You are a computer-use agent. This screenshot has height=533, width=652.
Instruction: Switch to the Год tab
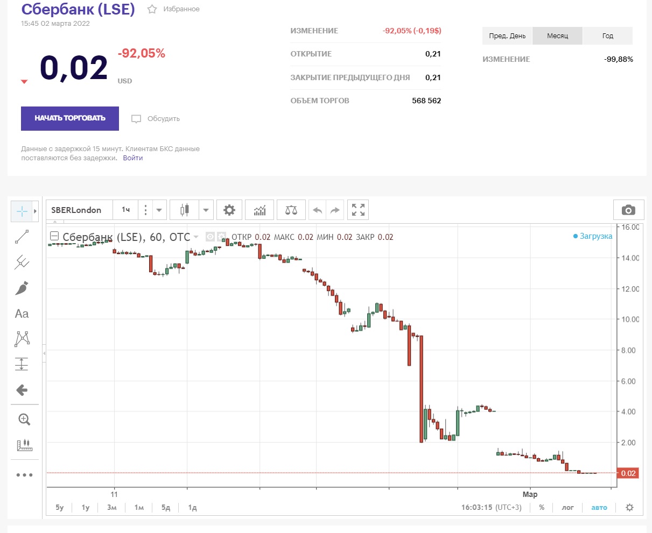608,36
